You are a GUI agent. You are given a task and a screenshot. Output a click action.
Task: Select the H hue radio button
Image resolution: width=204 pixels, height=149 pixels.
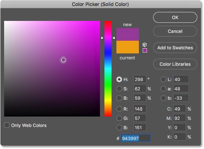click(119, 79)
